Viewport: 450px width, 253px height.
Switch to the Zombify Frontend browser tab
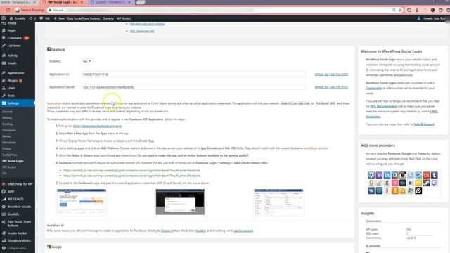click(110, 2)
